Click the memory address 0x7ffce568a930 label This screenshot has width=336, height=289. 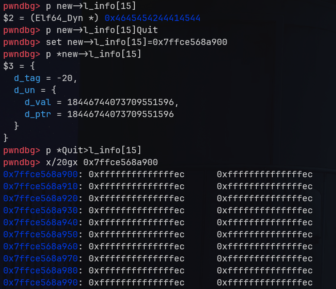pyautogui.click(x=40, y=210)
